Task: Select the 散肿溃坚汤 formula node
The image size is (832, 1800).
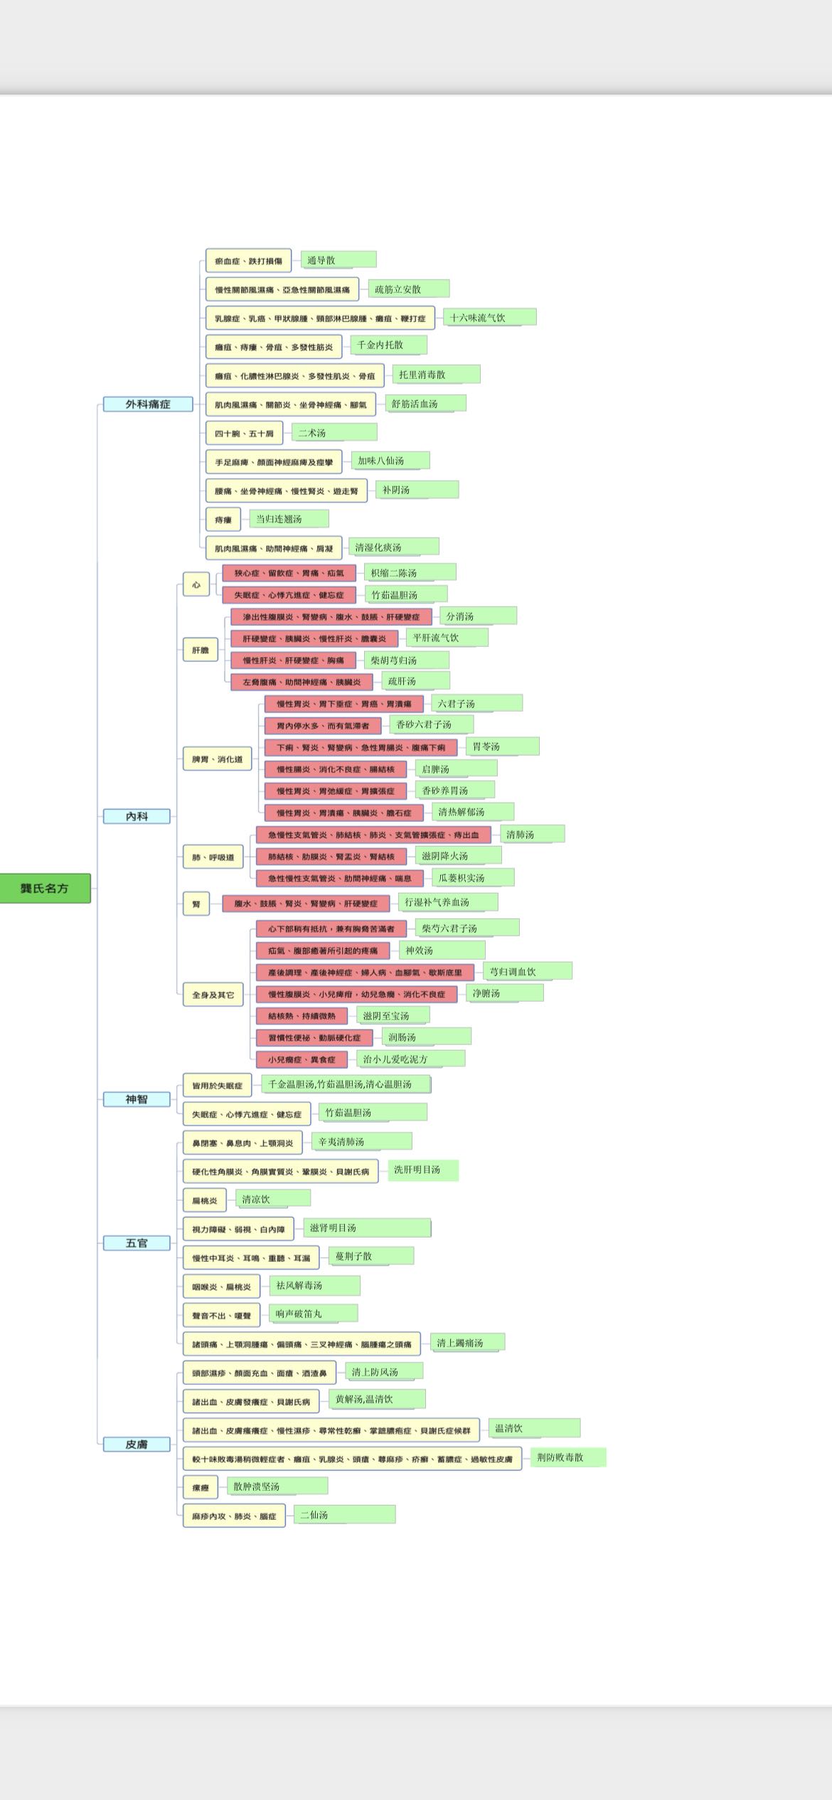Action: [277, 1486]
